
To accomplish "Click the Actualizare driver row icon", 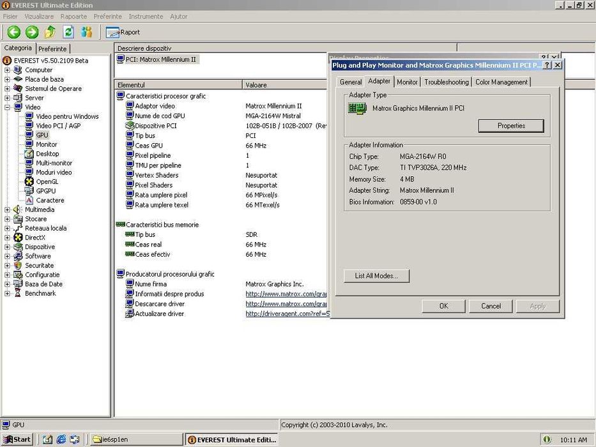I will [x=130, y=314].
